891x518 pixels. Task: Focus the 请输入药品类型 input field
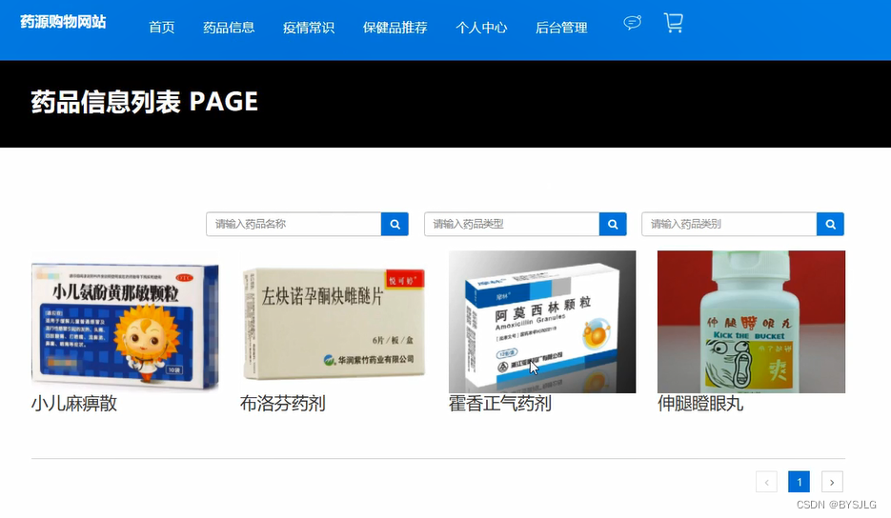[x=512, y=225]
